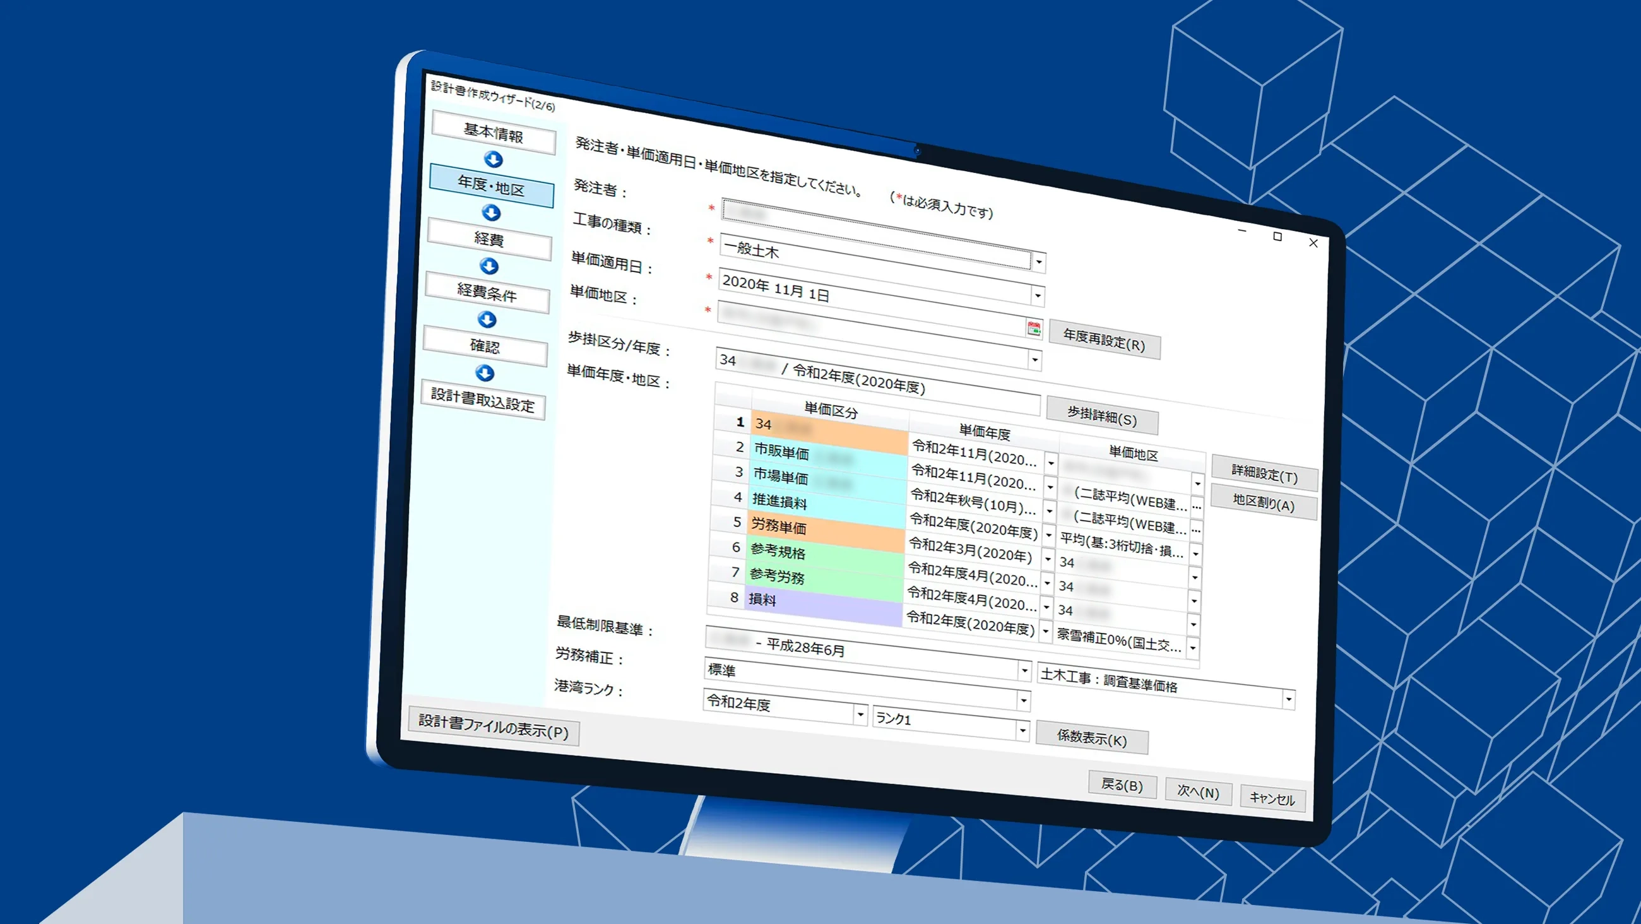
Task: Open the 令和2年秋号(10月) year dropdown
Action: tap(1049, 511)
